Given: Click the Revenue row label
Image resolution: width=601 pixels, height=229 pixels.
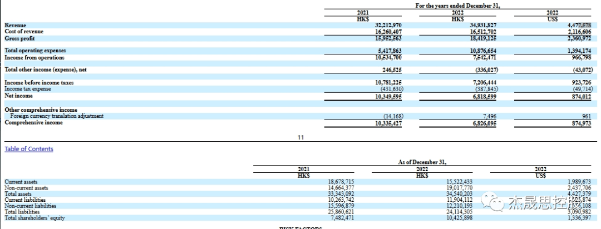Looking at the screenshot, I should coord(16,26).
